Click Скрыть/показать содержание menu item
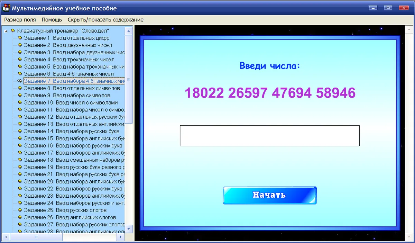Viewport: 415px width, 243px height. (105, 20)
